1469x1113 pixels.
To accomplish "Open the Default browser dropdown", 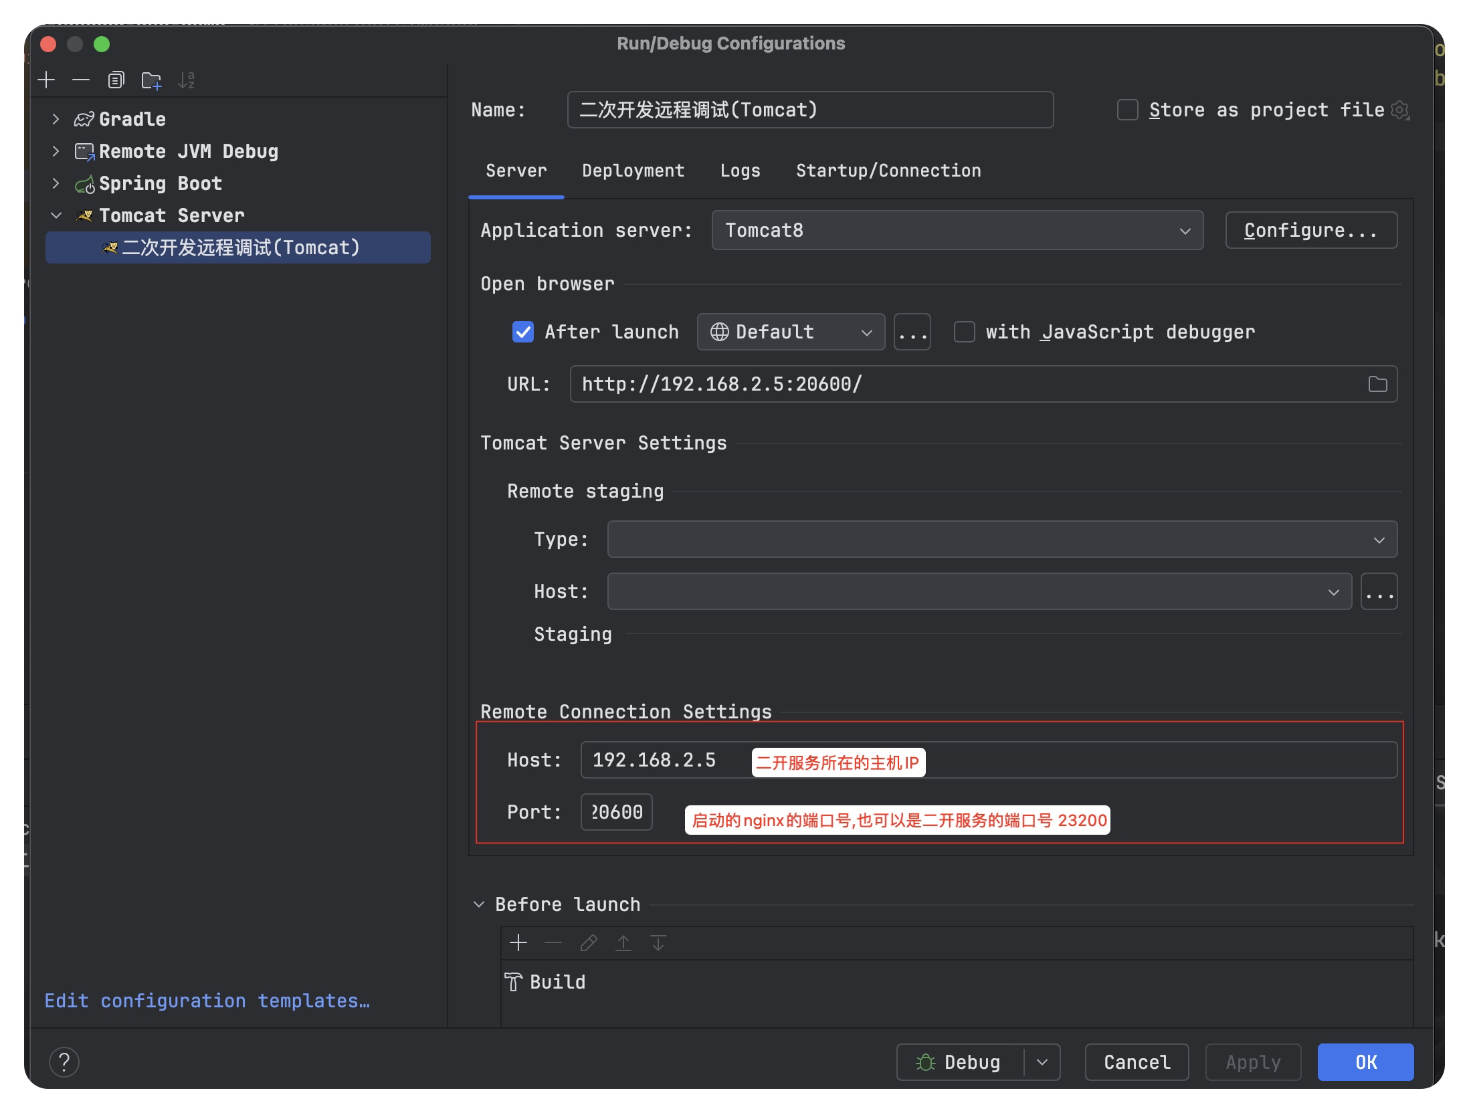I will (x=791, y=332).
